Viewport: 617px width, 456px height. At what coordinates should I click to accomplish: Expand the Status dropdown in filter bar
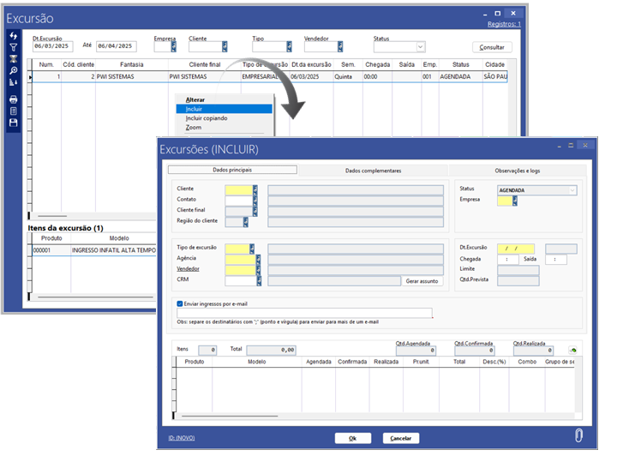[x=420, y=47]
